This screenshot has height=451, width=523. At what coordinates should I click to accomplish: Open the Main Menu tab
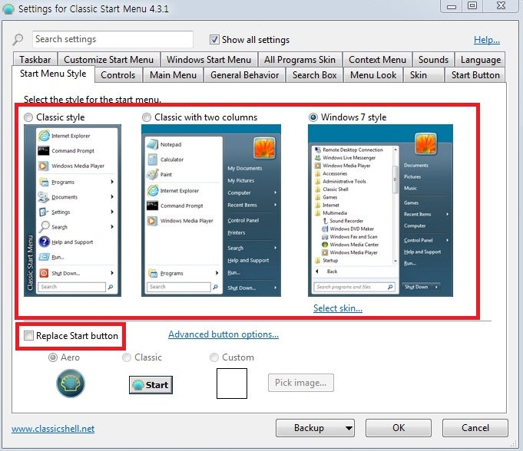[x=173, y=75]
